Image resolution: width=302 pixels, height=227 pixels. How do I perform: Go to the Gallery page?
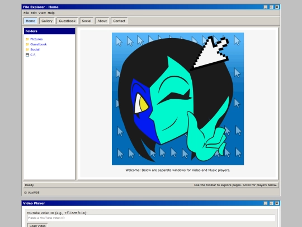[x=47, y=21]
